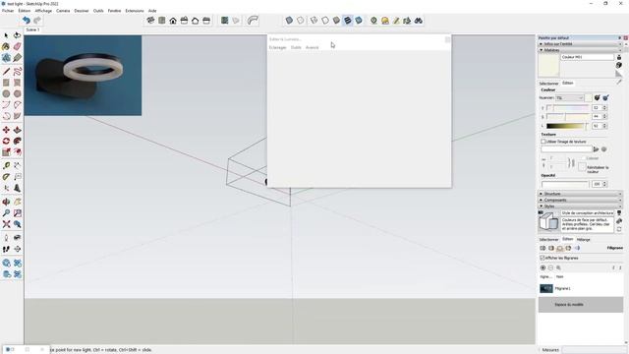Switch to Sélectionner tab in Matières
Viewport: 629px width, 354px height.
pyautogui.click(x=548, y=83)
